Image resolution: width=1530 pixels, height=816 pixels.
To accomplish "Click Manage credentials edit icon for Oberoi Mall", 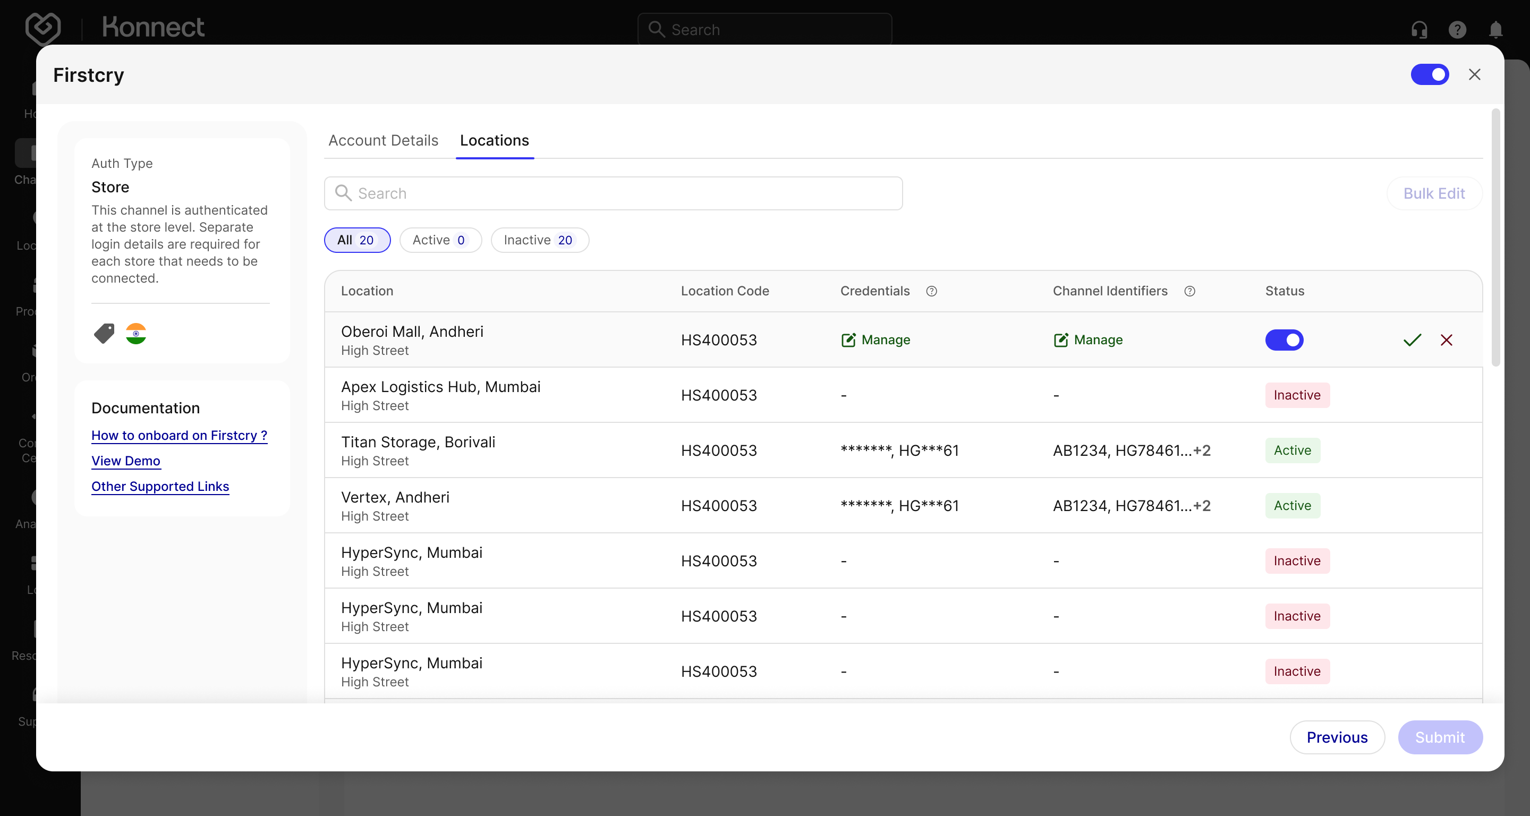I will [x=848, y=339].
